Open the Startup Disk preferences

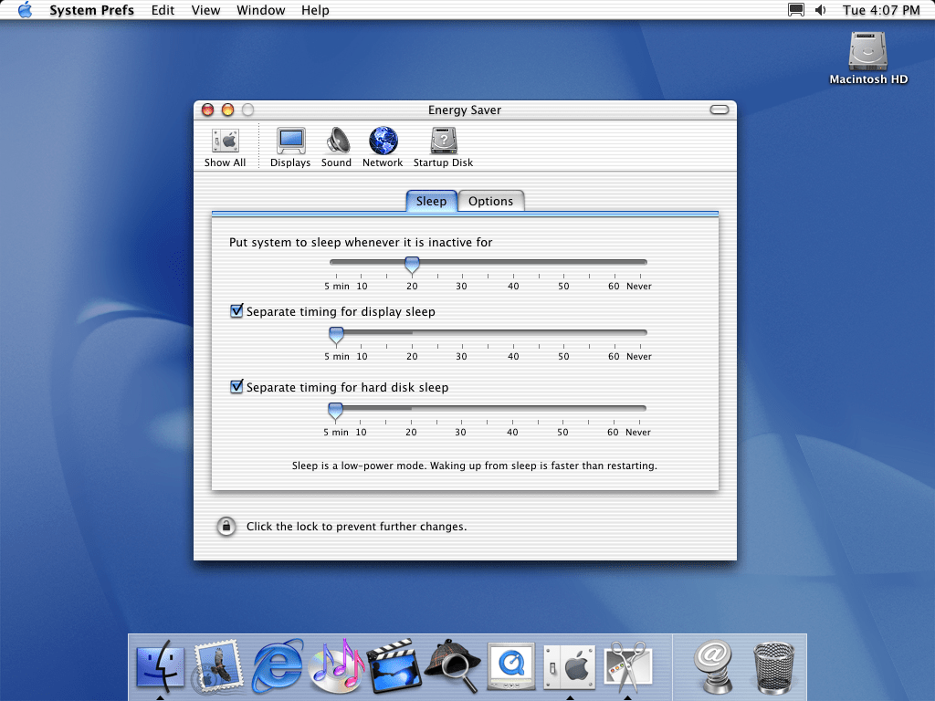click(x=443, y=146)
